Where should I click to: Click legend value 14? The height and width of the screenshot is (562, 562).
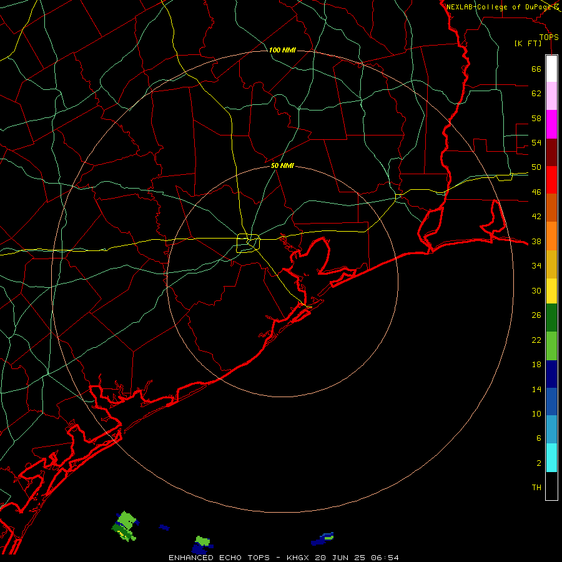point(536,389)
